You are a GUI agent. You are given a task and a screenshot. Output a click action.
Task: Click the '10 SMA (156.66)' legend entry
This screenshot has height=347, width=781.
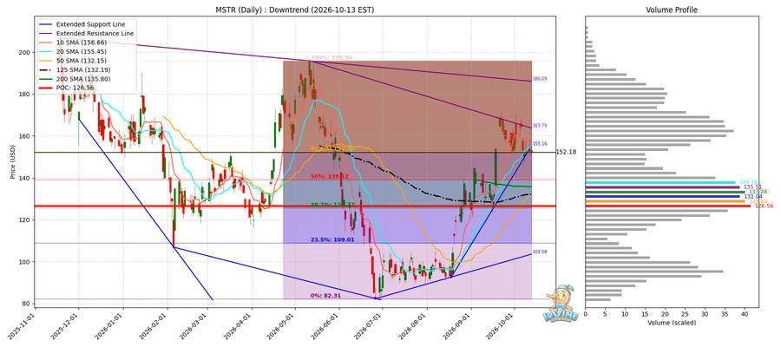coord(82,43)
